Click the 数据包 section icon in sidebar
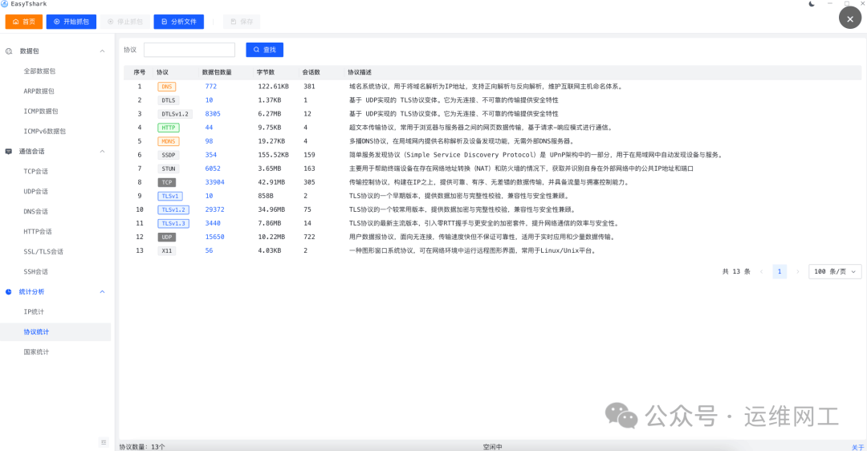The height and width of the screenshot is (451, 867). tap(9, 51)
